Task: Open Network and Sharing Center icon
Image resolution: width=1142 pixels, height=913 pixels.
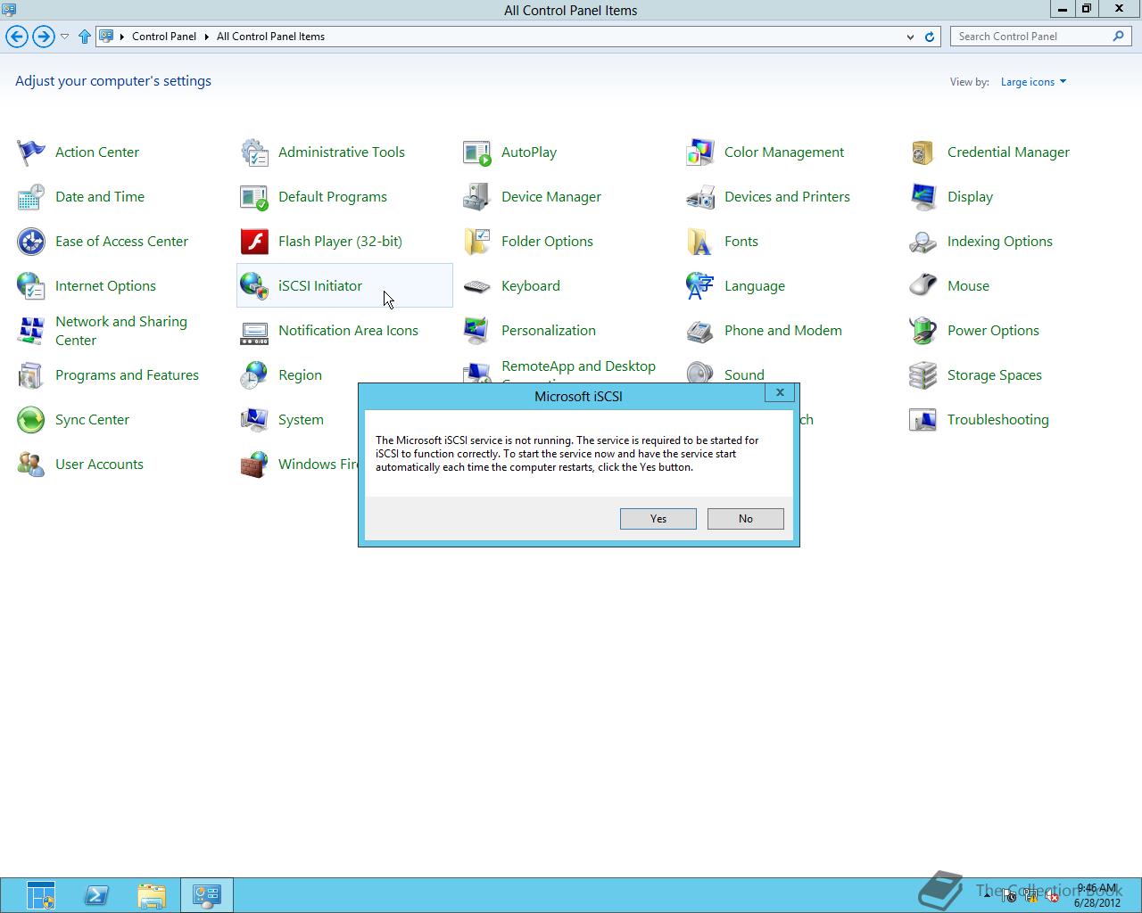Action: pyautogui.click(x=31, y=331)
